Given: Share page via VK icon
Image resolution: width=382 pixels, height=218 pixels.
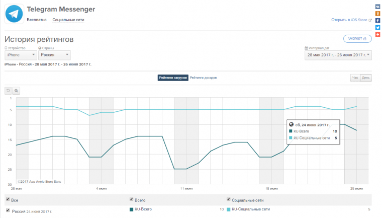Looking at the screenshot, I should pyautogui.click(x=377, y=7).
